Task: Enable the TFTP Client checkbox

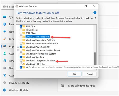Action: coord(21,33)
